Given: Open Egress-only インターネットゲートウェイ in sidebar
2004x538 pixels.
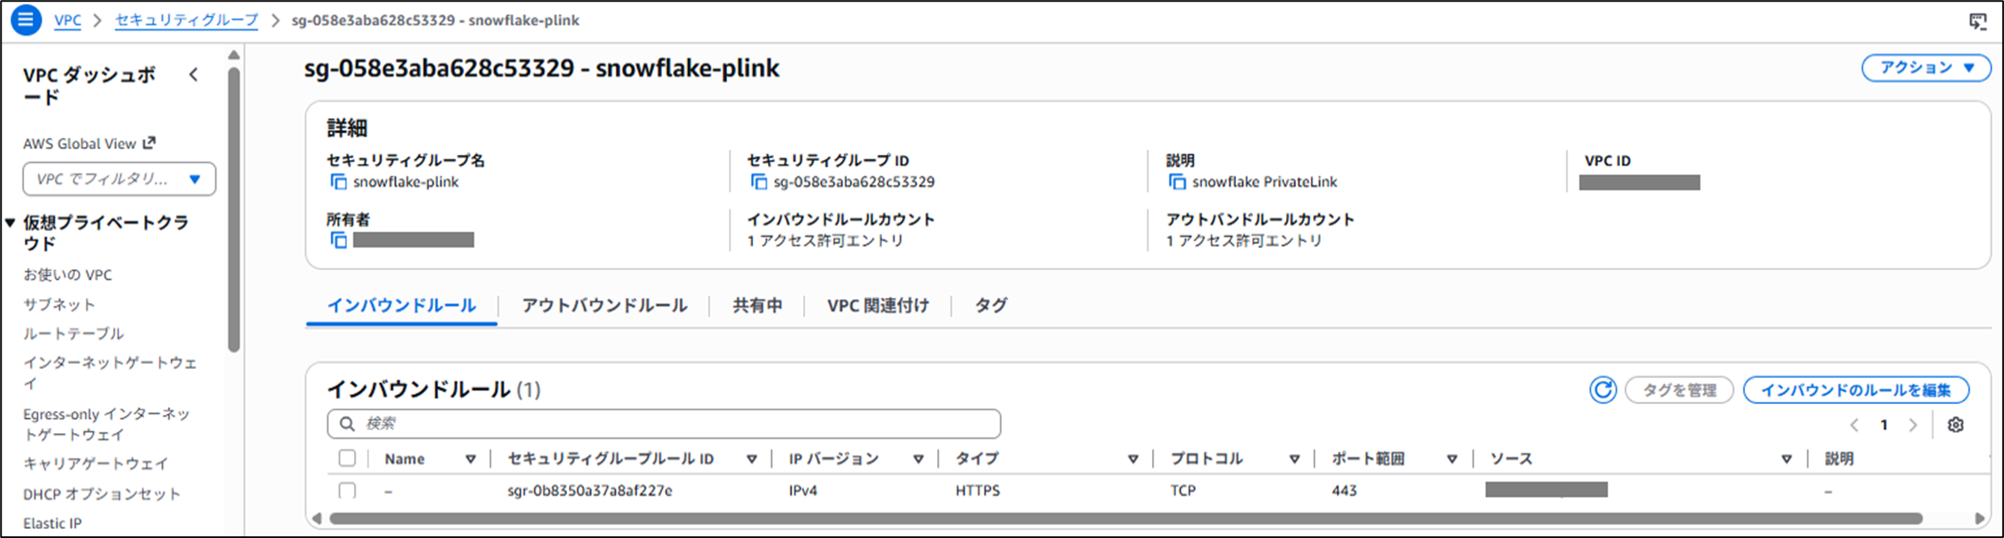Looking at the screenshot, I should 107,424.
